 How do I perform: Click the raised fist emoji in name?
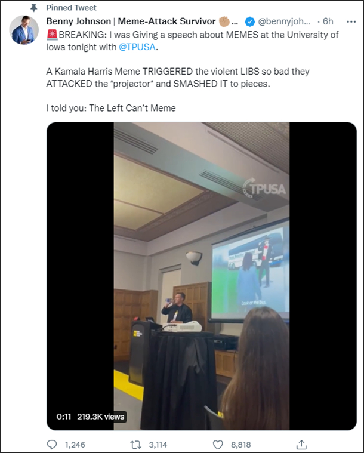pyautogui.click(x=224, y=21)
